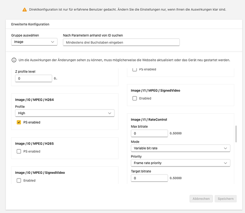Open the Gruppe auswählen Image dropdown
245x213 pixels.
(x=34, y=42)
